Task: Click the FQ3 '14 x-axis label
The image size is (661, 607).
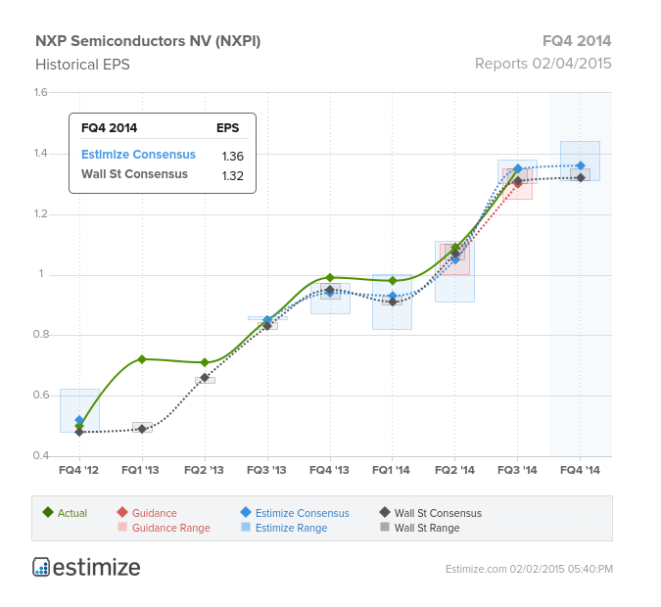Action: [517, 470]
